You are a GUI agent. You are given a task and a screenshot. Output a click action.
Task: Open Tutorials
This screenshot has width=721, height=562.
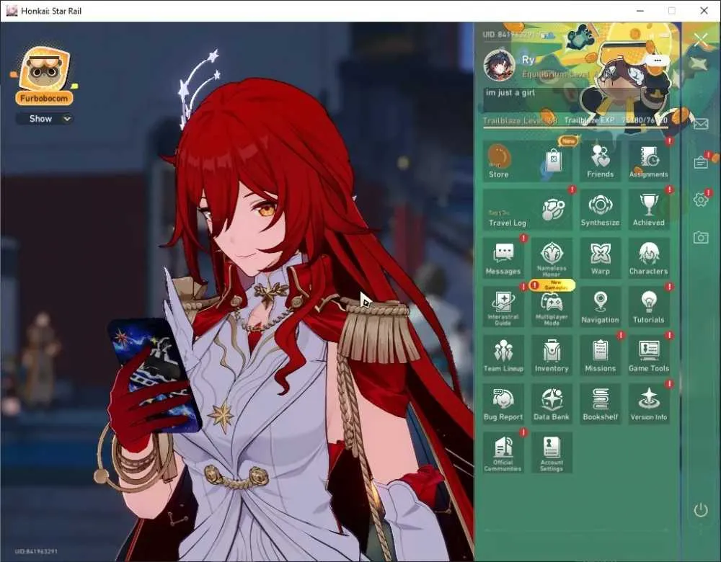[648, 307]
